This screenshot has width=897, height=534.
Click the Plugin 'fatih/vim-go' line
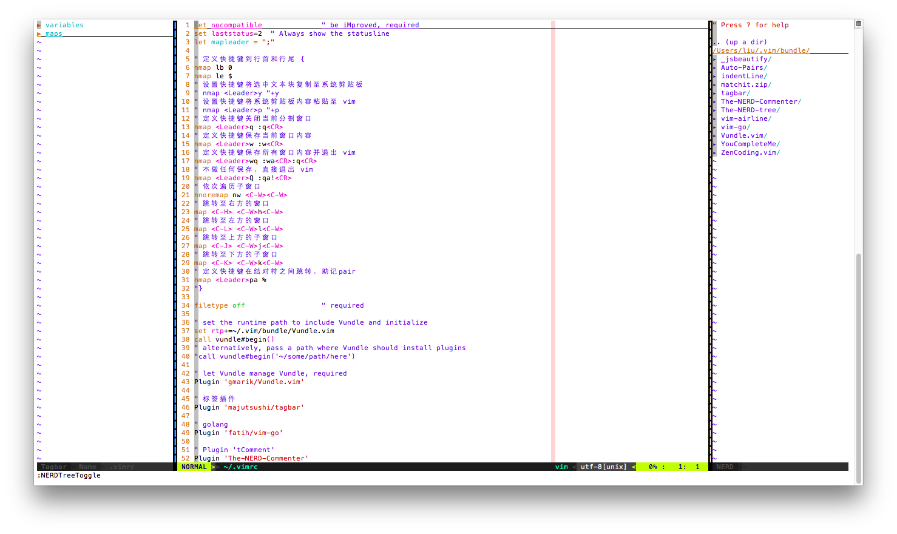click(239, 433)
